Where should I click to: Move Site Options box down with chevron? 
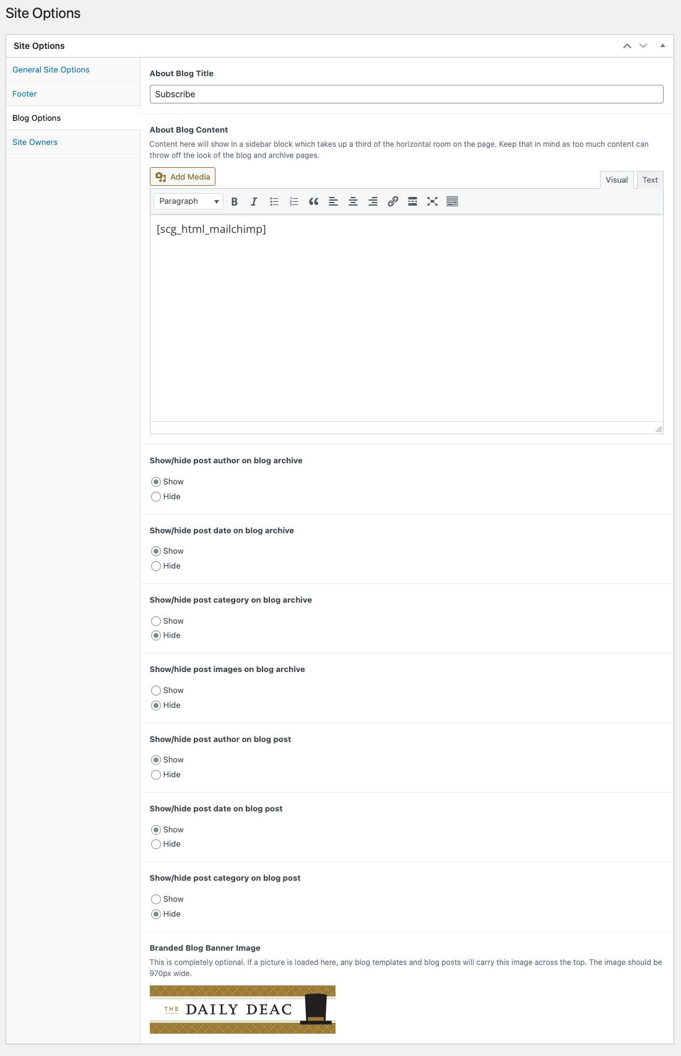pos(643,46)
